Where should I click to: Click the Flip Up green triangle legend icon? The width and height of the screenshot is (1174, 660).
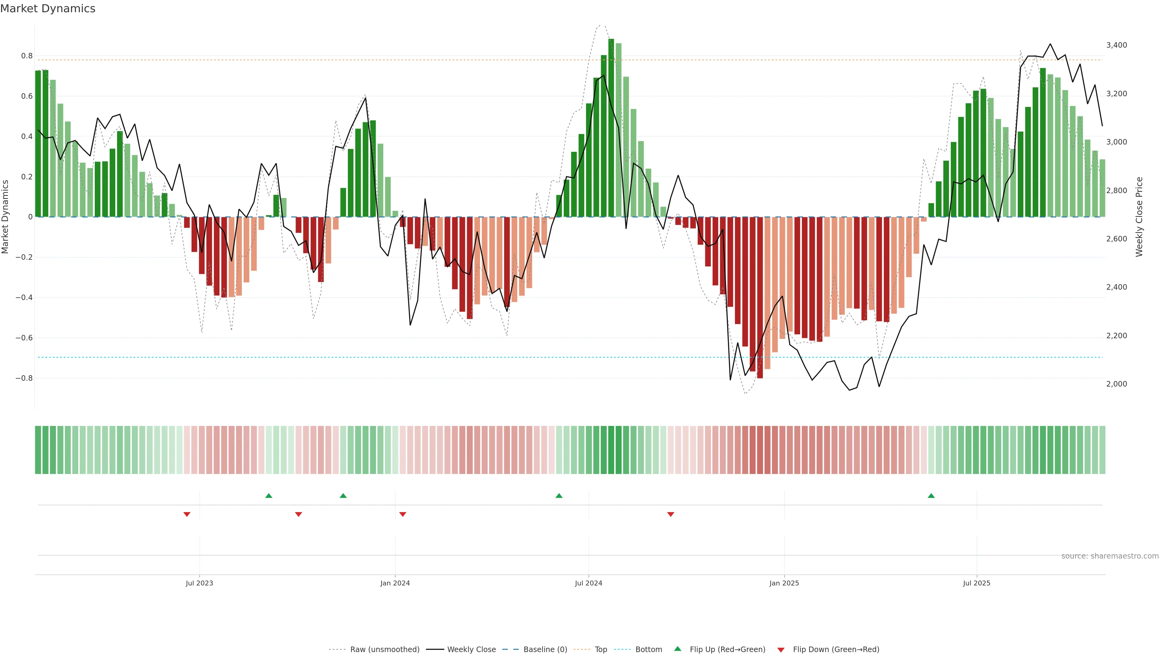[x=678, y=649]
